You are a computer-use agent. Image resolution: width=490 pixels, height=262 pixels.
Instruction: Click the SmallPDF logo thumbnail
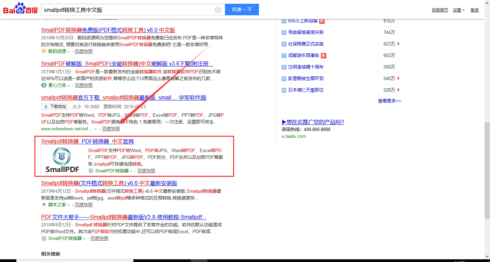62,161
